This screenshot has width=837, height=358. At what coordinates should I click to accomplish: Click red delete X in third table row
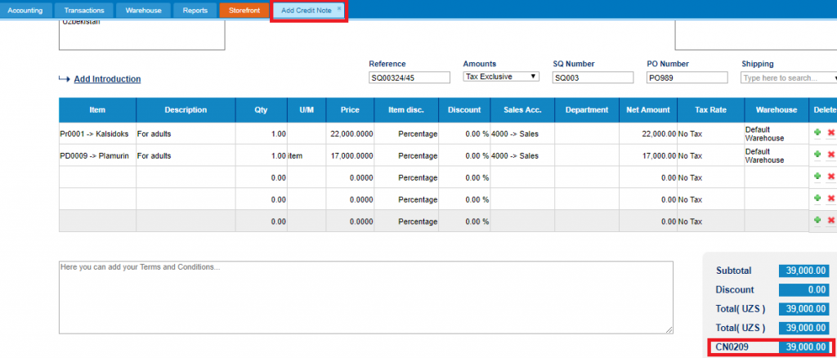(830, 176)
